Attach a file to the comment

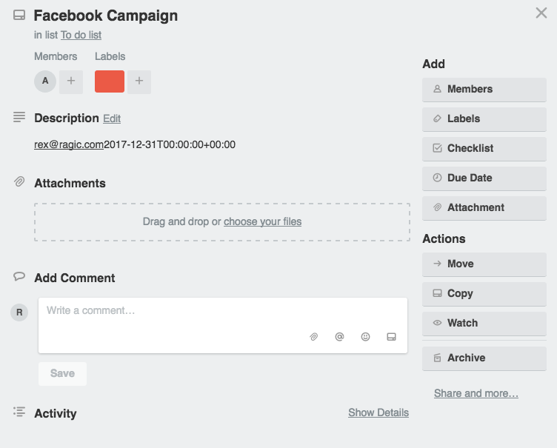tap(313, 336)
